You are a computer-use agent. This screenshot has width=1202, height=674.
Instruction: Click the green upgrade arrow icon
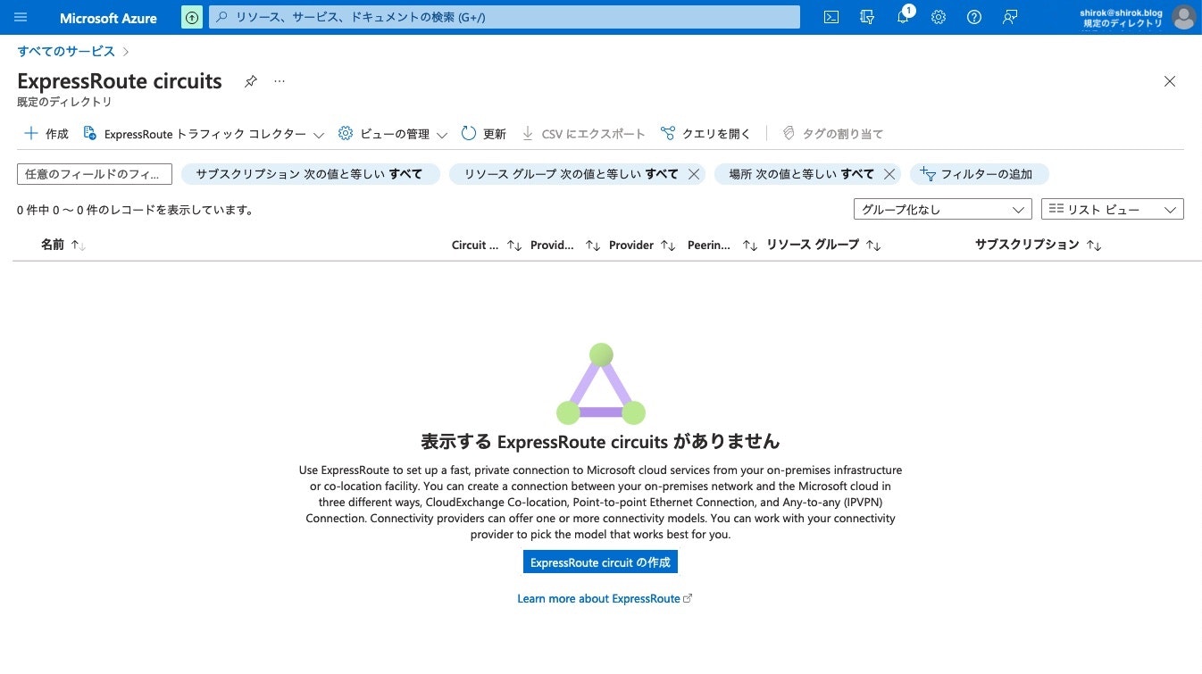coord(191,17)
